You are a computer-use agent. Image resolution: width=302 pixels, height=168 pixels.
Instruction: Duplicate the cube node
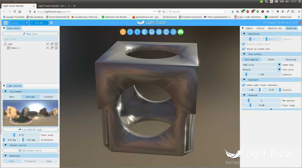coord(52,44)
